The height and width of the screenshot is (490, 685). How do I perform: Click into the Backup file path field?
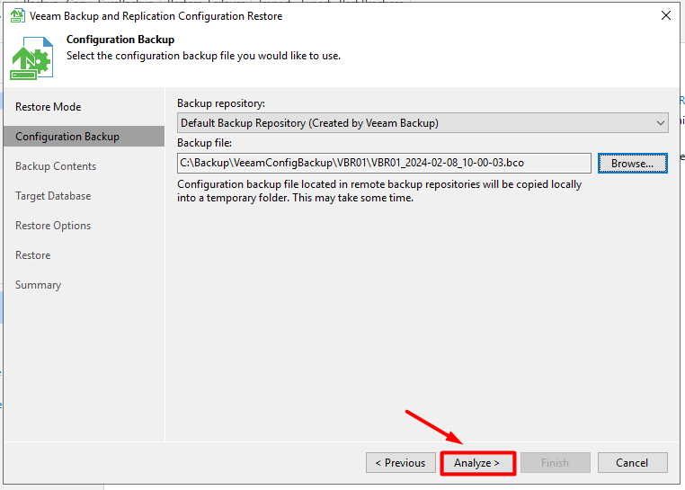click(384, 163)
